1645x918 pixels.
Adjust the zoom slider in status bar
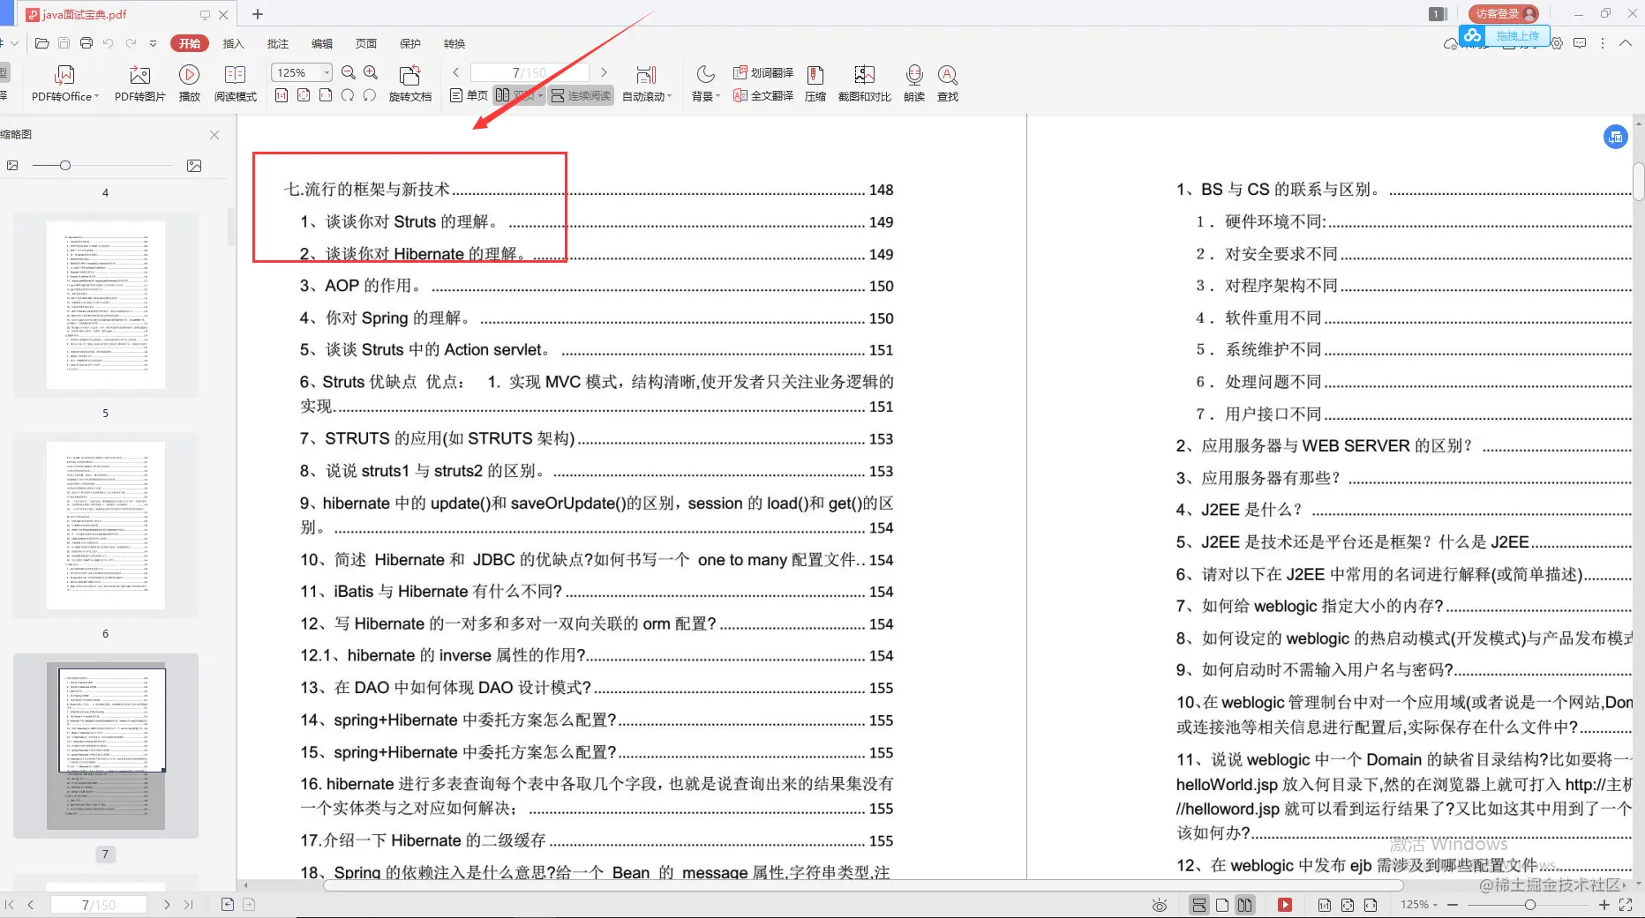[1529, 905]
